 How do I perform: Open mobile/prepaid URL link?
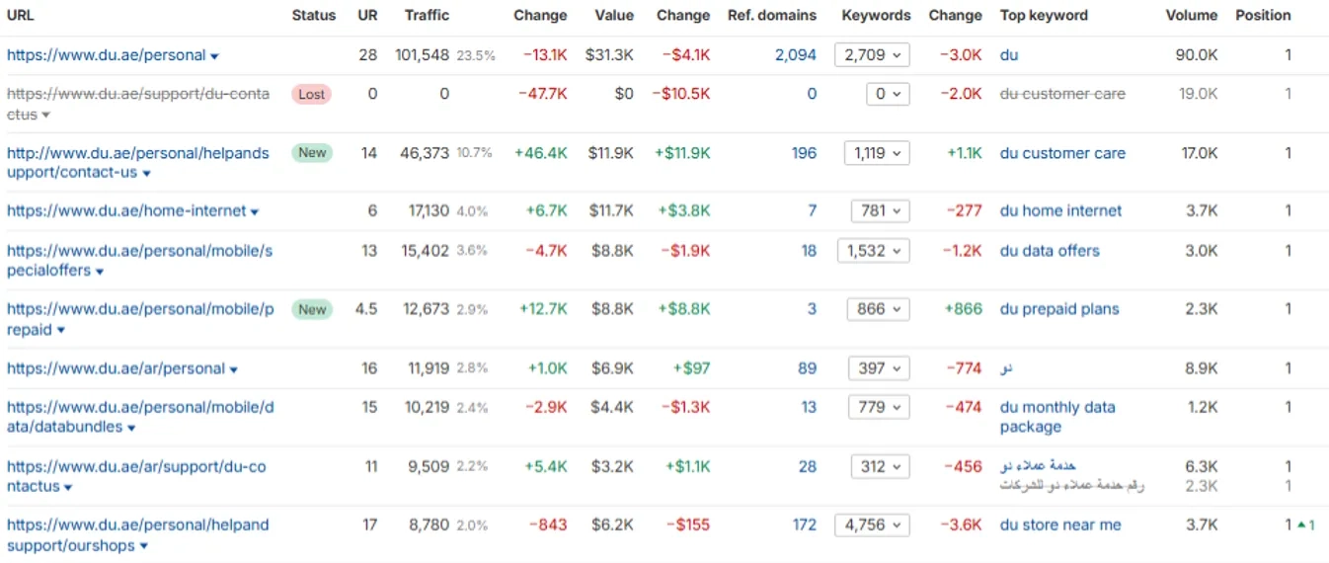click(x=140, y=319)
